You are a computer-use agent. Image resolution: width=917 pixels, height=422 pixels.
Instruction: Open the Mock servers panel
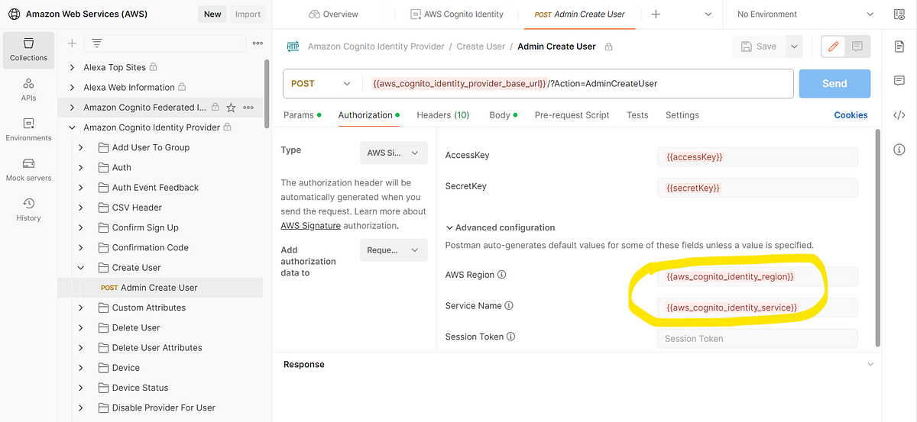tap(28, 169)
